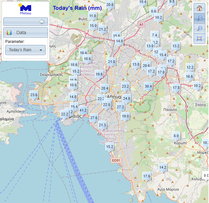Click the 8.6 station marker

click(x=154, y=11)
